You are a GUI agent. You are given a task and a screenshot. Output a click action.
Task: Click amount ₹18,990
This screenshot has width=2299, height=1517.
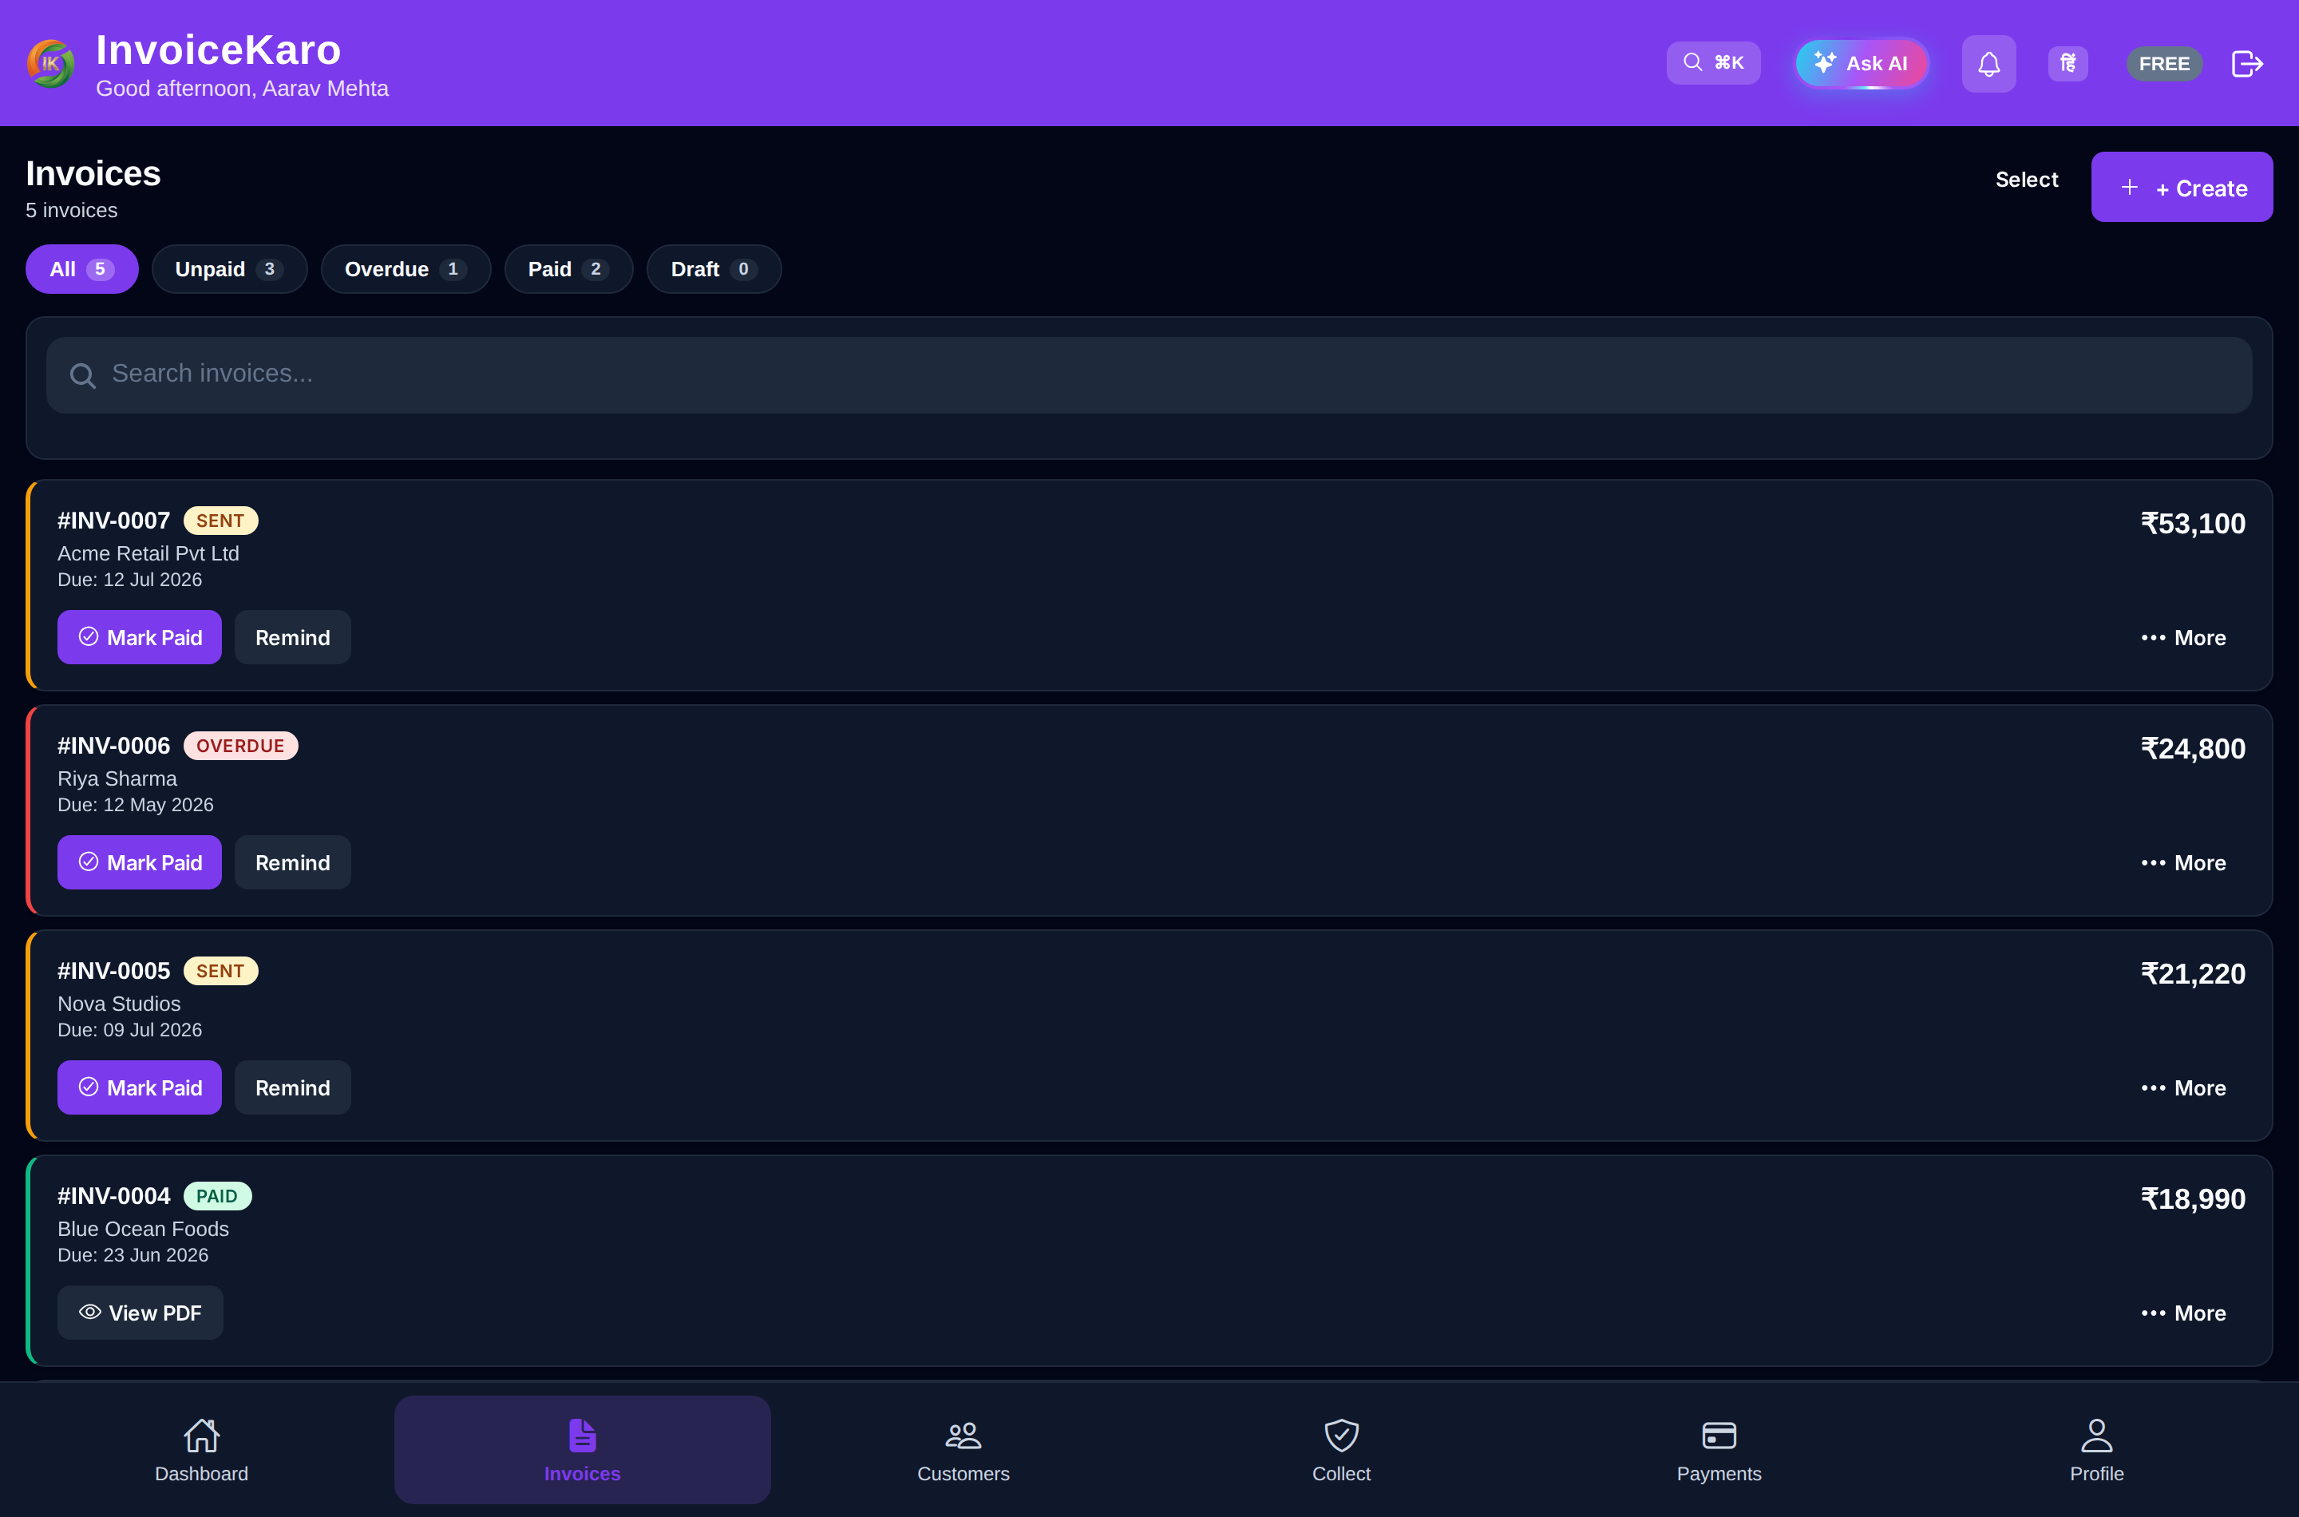pyautogui.click(x=2193, y=1200)
